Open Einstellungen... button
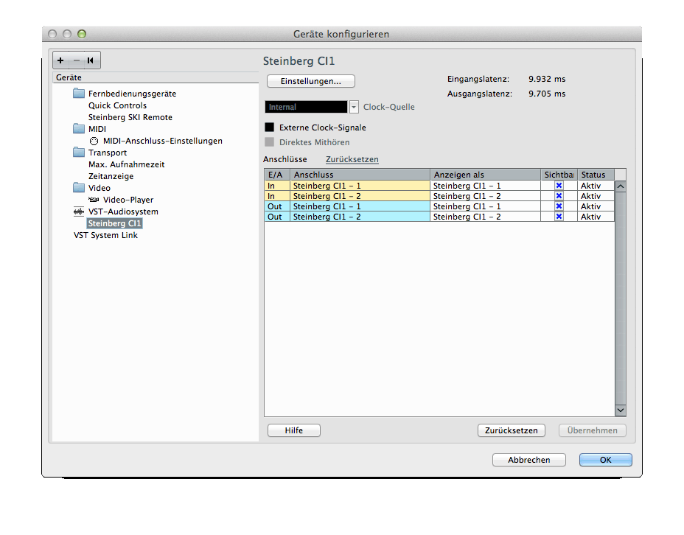684x535 pixels. (x=311, y=81)
